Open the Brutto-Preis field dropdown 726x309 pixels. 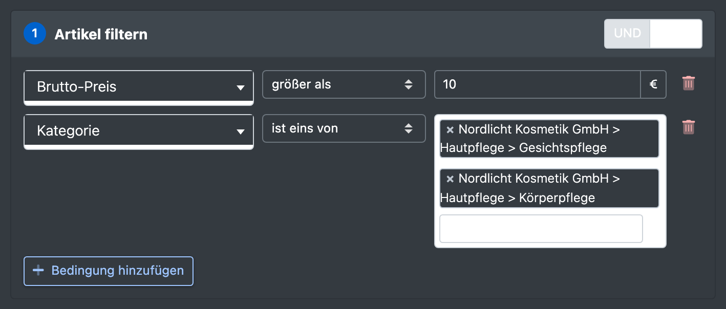(x=139, y=87)
